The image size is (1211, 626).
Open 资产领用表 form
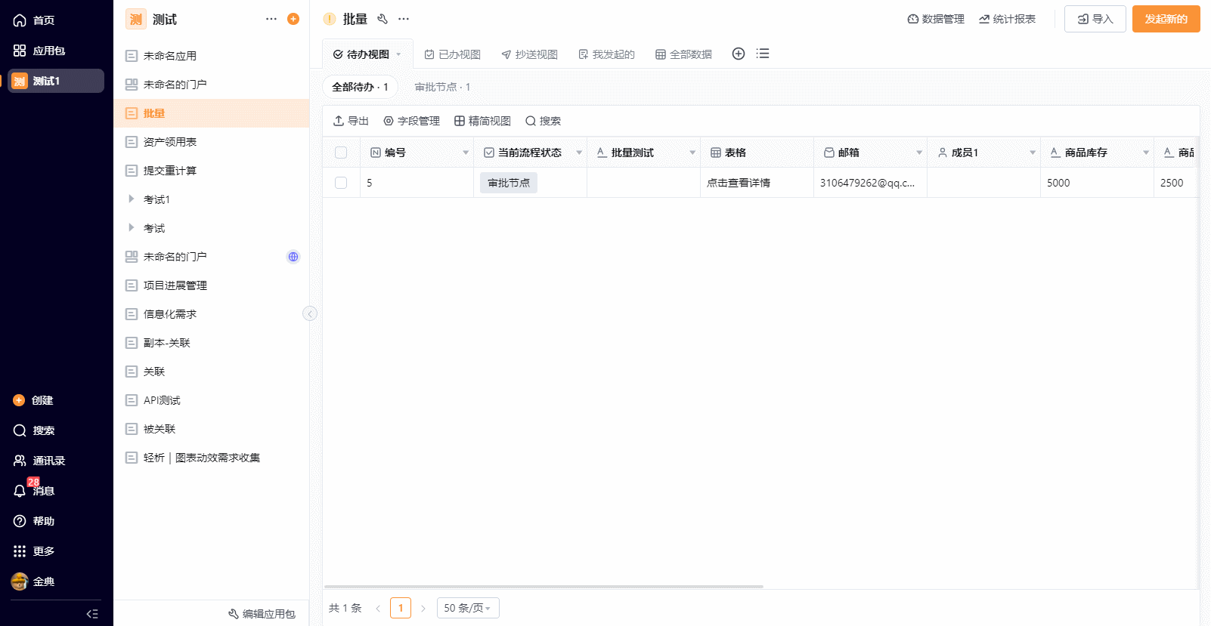point(212,142)
